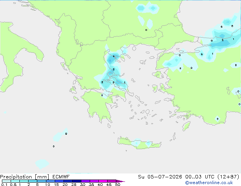Click the island of Crete on map
The width and height of the screenshot is (241, 186).
tap(140, 143)
